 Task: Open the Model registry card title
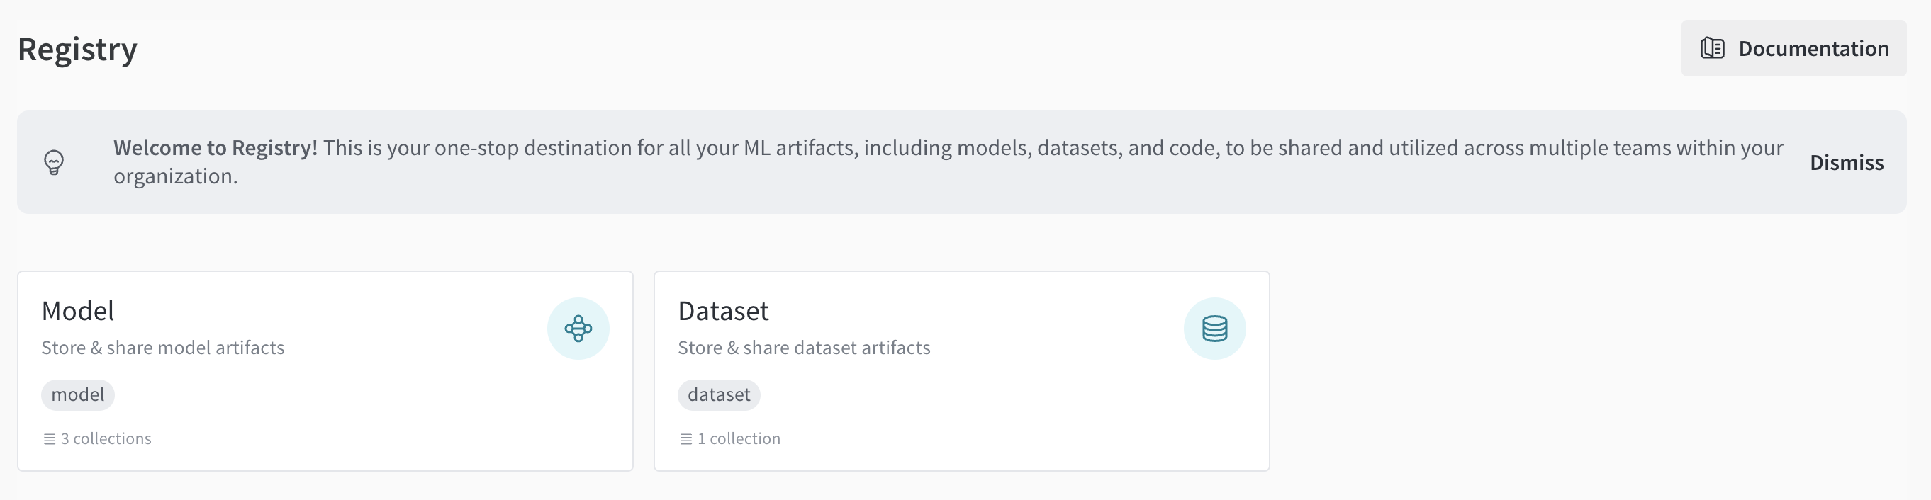[x=78, y=311]
